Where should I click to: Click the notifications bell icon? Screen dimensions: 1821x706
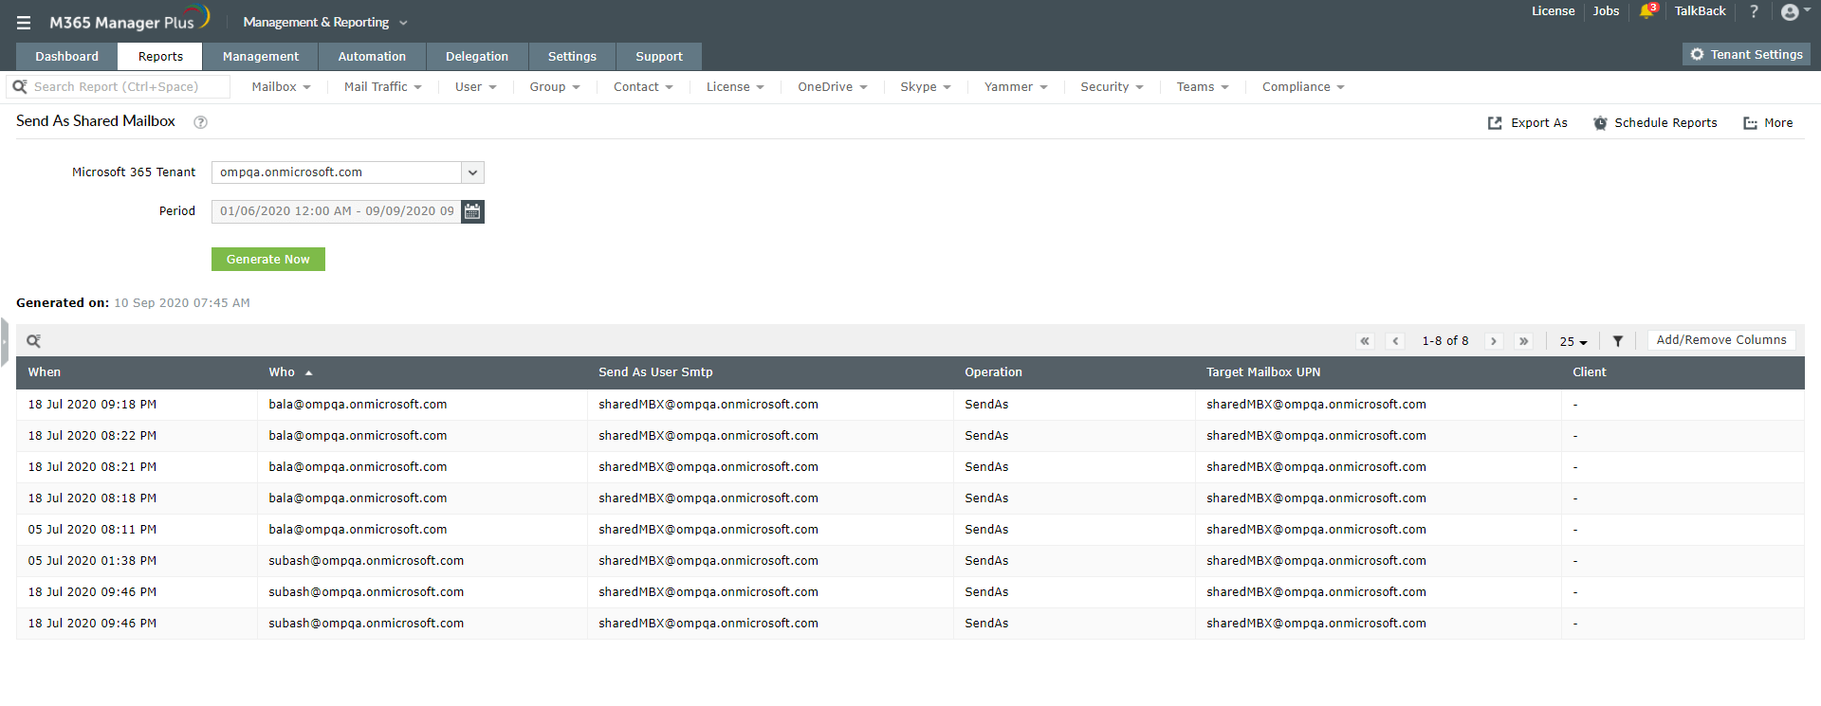pos(1646,11)
